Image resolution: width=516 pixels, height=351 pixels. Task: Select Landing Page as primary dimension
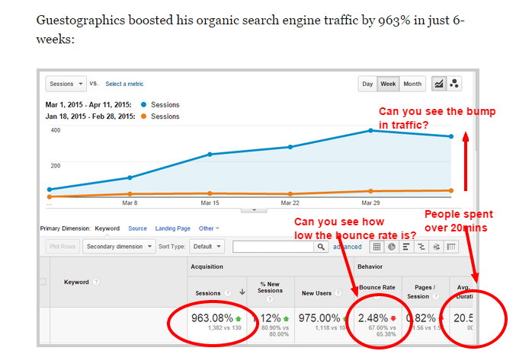(173, 228)
